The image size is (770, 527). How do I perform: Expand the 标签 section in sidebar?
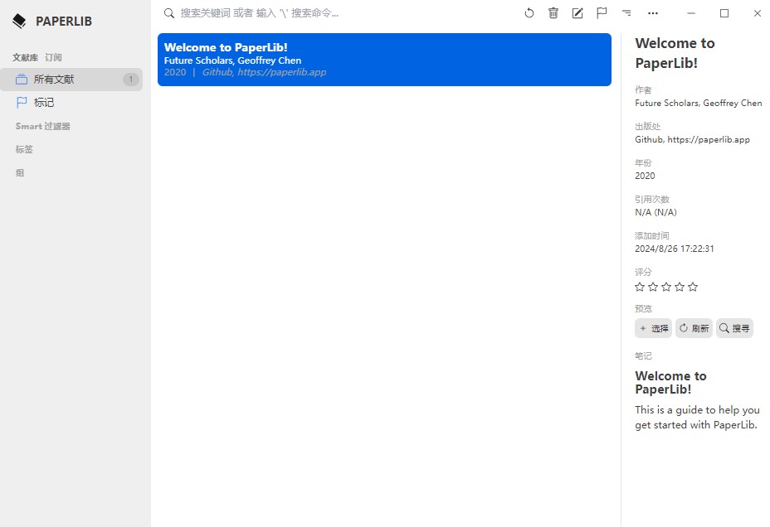coord(24,149)
